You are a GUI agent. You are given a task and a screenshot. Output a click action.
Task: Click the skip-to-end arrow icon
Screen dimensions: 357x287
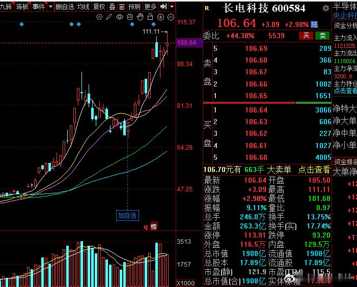pos(163,7)
